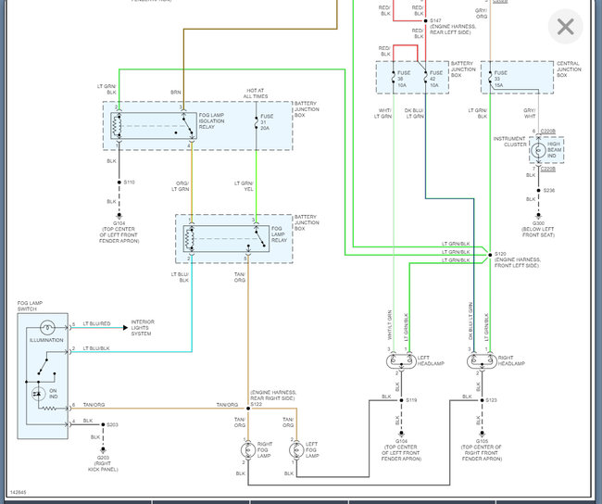Click Fuse 42 10A symbol
Screen dimensions: 602x504
pyautogui.click(x=426, y=79)
